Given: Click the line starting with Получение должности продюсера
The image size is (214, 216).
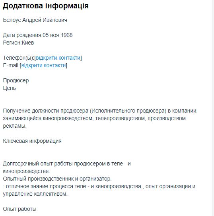Looking at the screenshot, I should [x=100, y=111].
